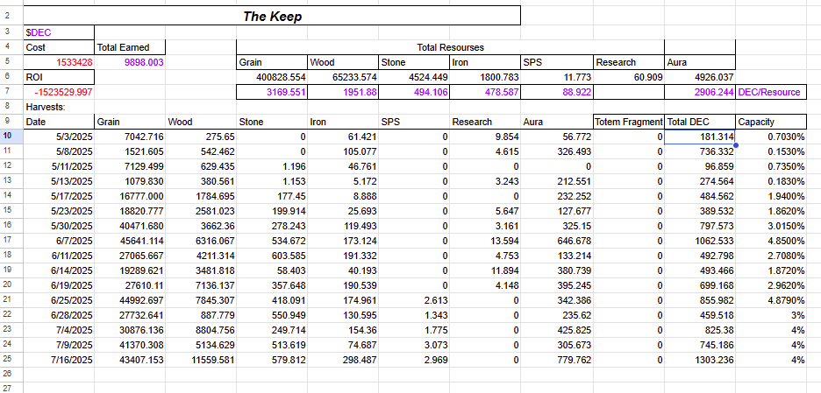Grab the fill handle on the selected cell 181.314
Image resolution: width=821 pixels, height=393 pixels.
tap(734, 144)
